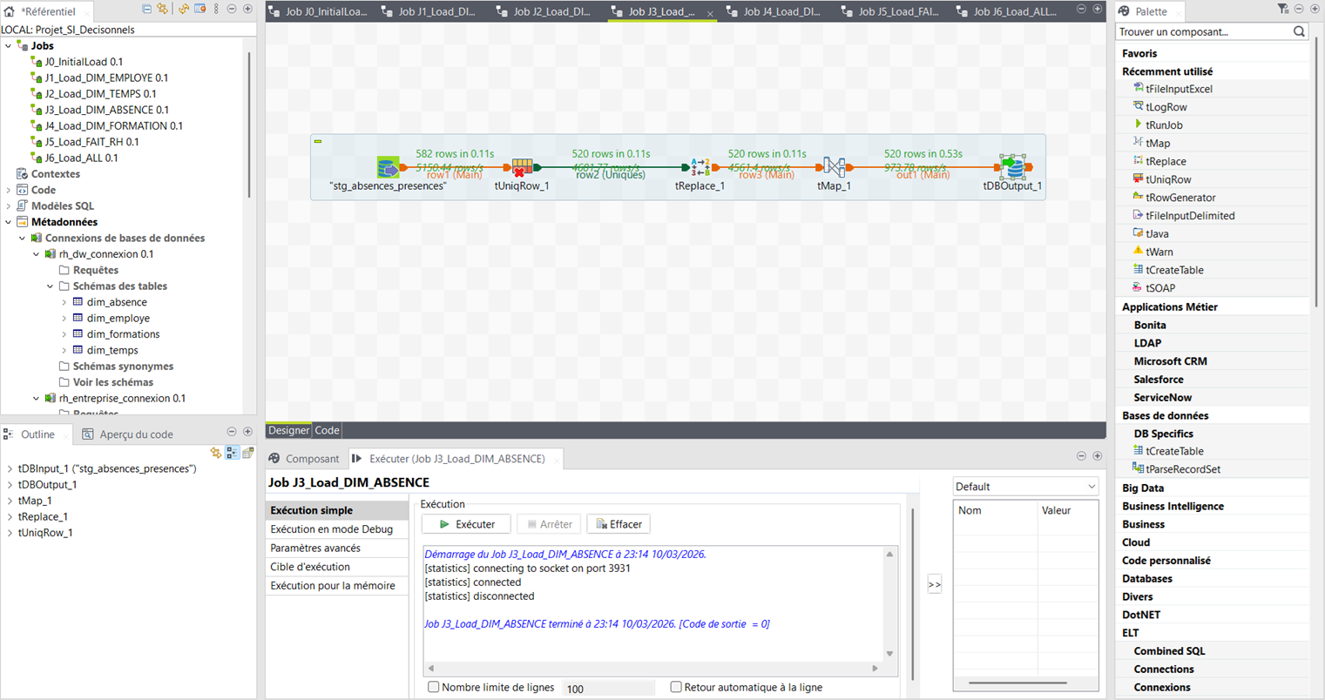Viewport: 1325px width, 700px height.
Task: Select the tUniqRow_1 component in the job
Action: click(x=524, y=166)
